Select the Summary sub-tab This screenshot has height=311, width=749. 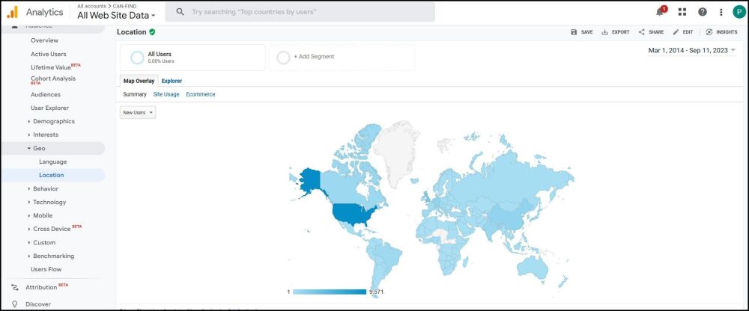(x=135, y=94)
